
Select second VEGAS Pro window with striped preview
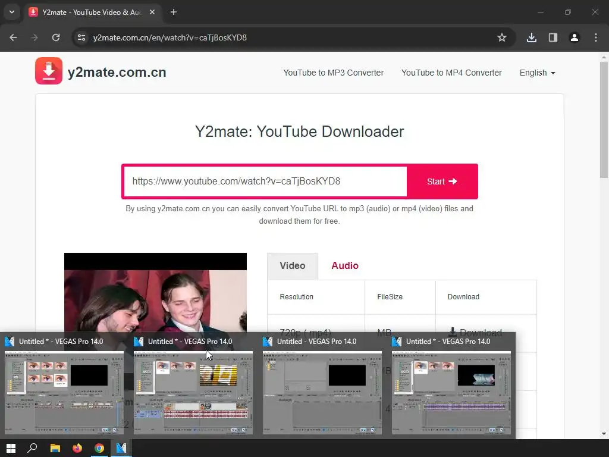193,393
